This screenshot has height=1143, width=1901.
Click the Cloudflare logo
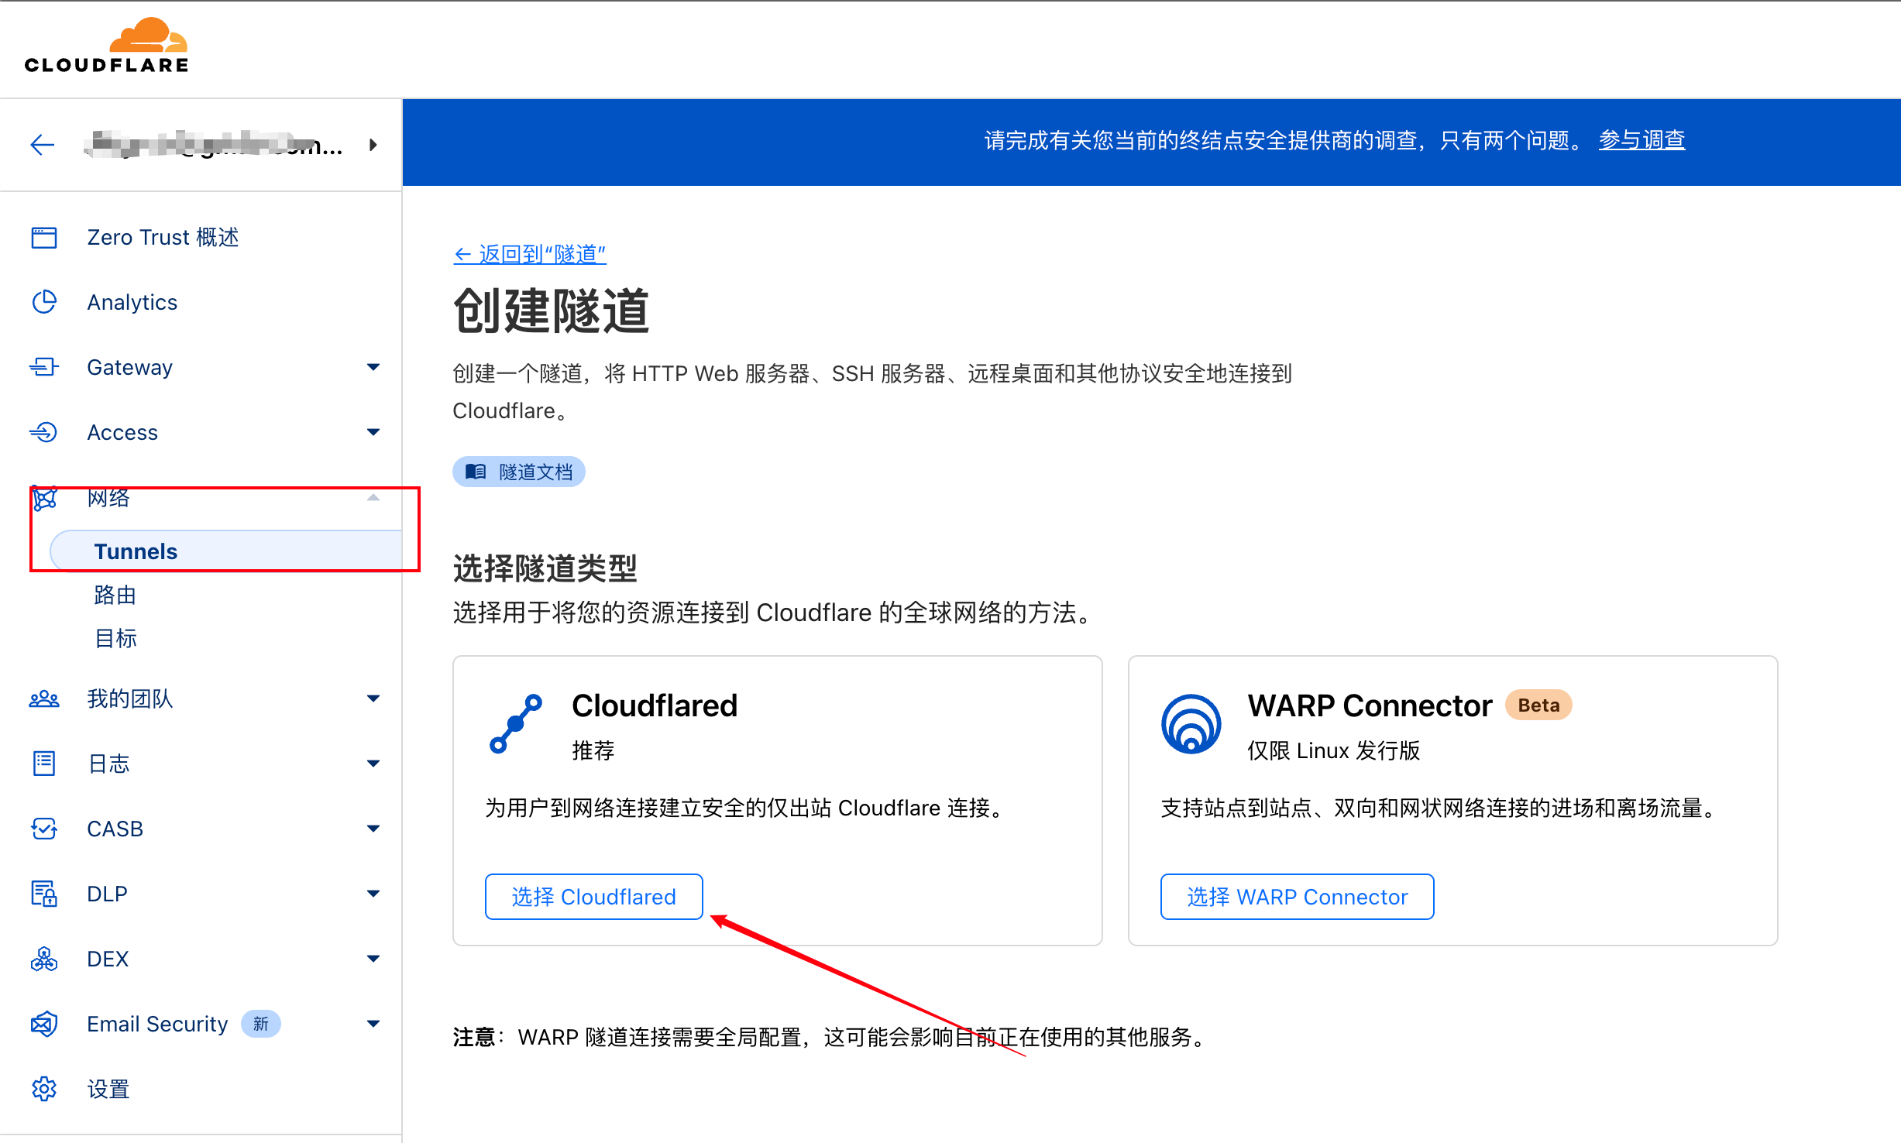tap(106, 46)
